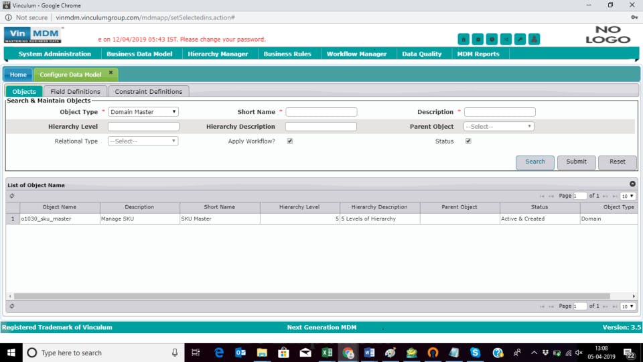This screenshot has width=643, height=362.
Task: Open the Object Type dropdown
Action: [x=143, y=112]
